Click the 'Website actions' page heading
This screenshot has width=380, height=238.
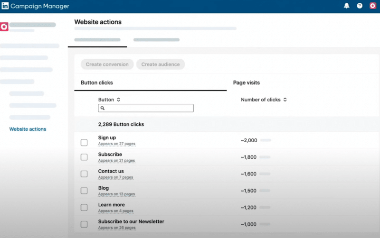(98, 22)
